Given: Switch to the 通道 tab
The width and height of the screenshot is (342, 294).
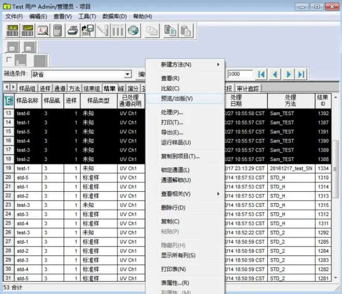Looking at the screenshot, I should 60,88.
